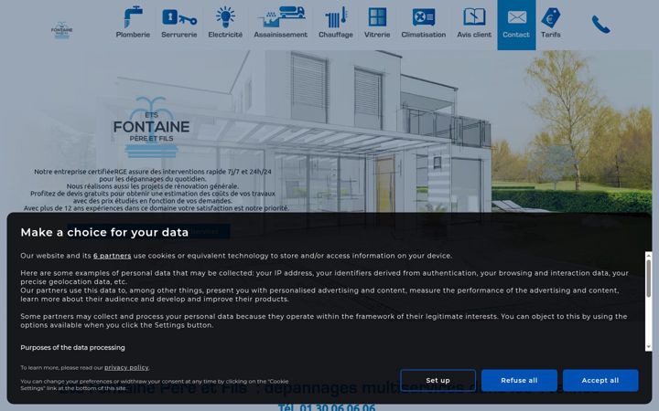Go to the Plomberie menu label

(x=133, y=35)
